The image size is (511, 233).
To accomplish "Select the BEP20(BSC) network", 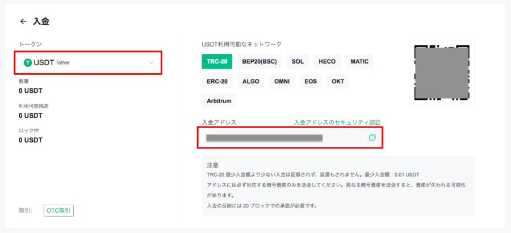I will 259,61.
